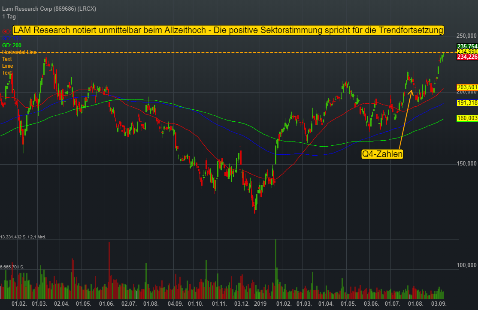
Task: Select the "203,501" moving average value tag
Action: [467, 87]
